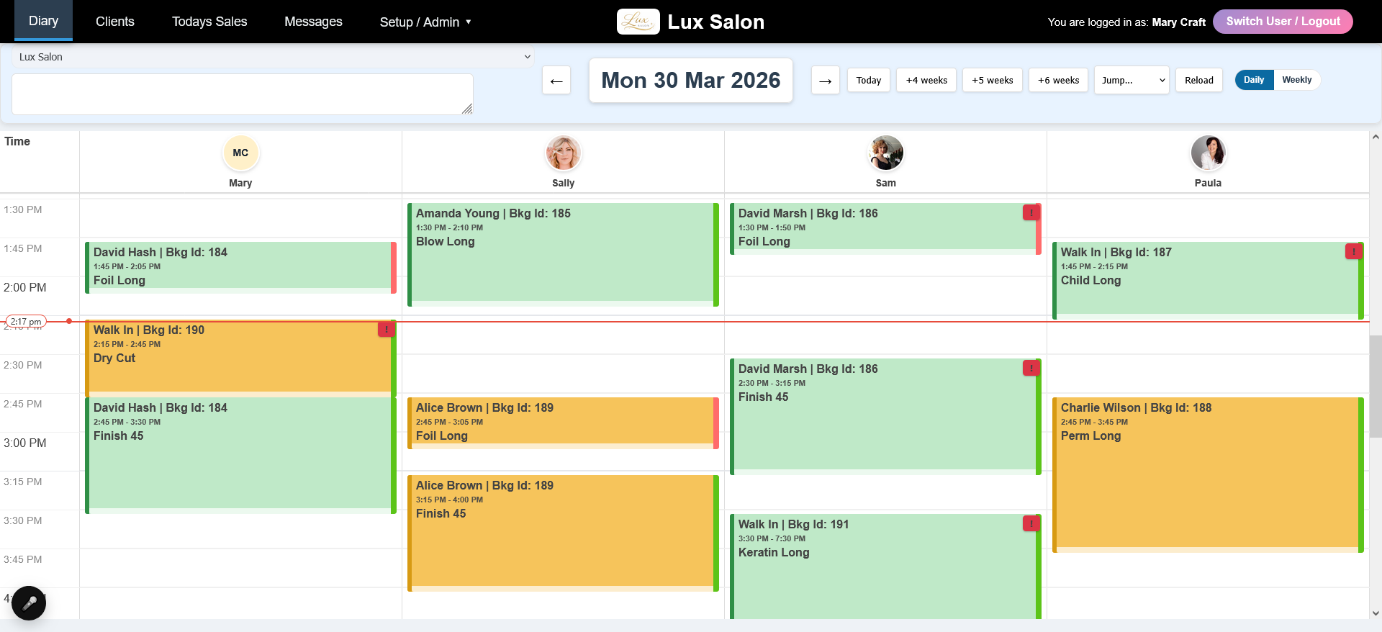Click alert icon on Walk In Dry Cut

pos(386,329)
